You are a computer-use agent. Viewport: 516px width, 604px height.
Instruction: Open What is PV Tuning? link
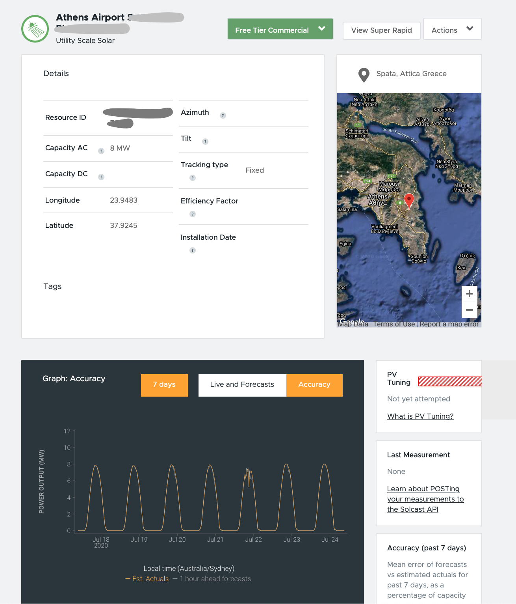[420, 416]
